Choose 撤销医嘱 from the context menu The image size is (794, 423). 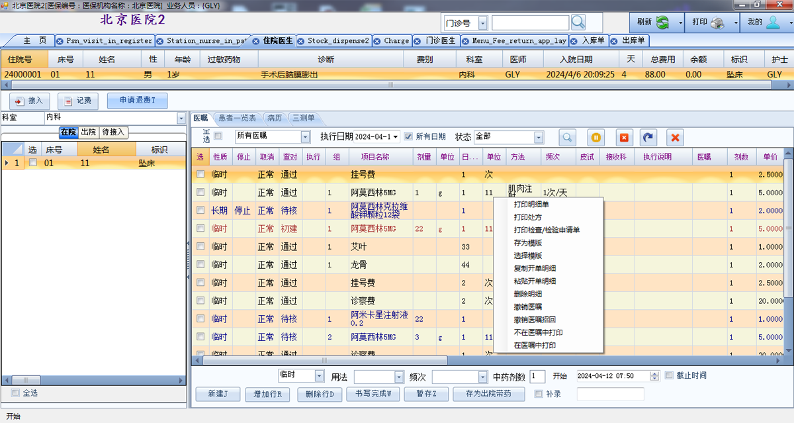(x=528, y=306)
